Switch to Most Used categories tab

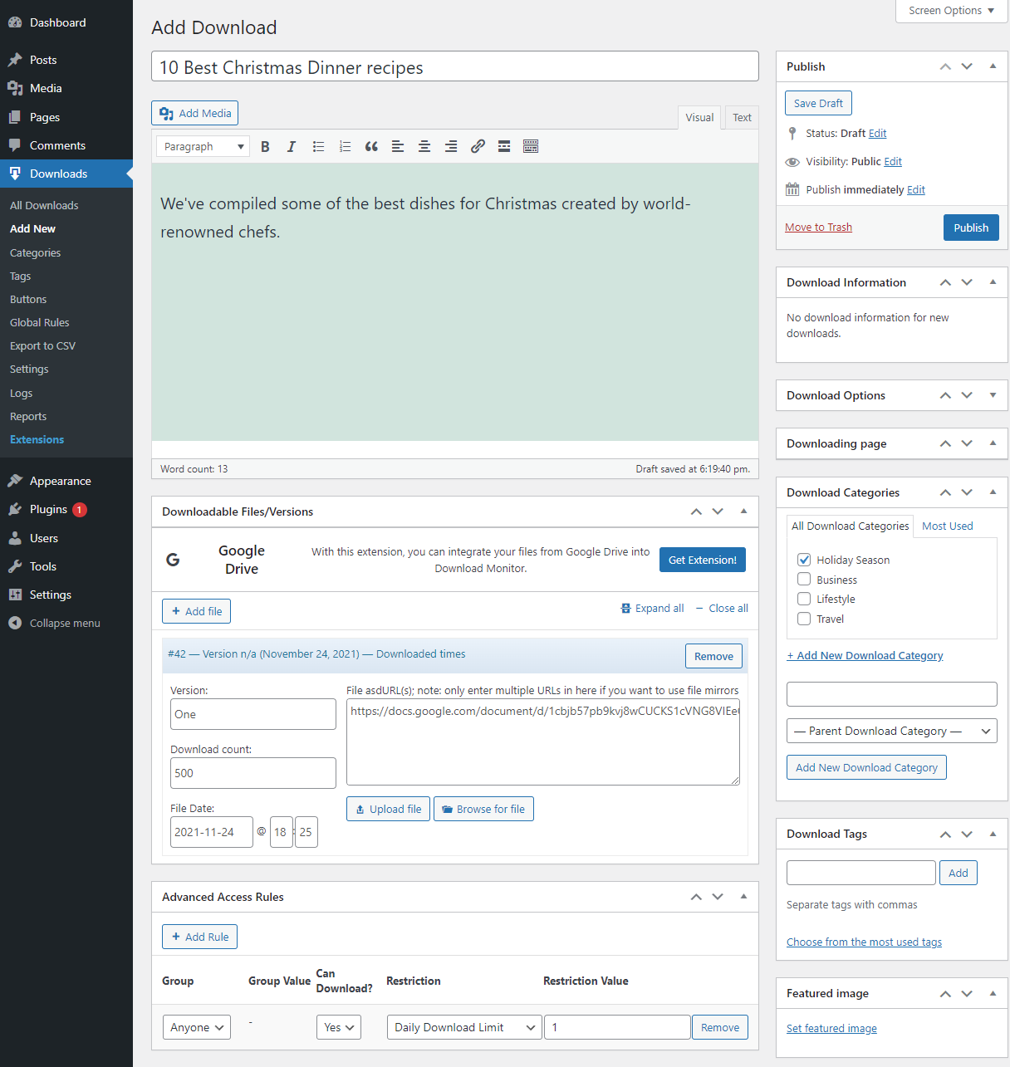[x=947, y=526]
